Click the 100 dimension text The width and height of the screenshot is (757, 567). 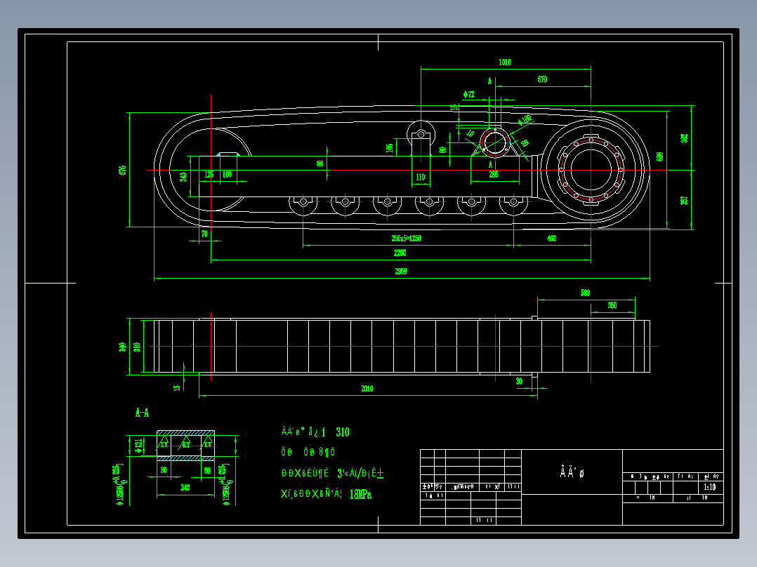(x=227, y=174)
